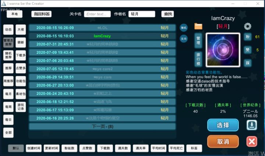Sort by 平均死亡
The width and height of the screenshot is (265, 156).
[176, 148]
